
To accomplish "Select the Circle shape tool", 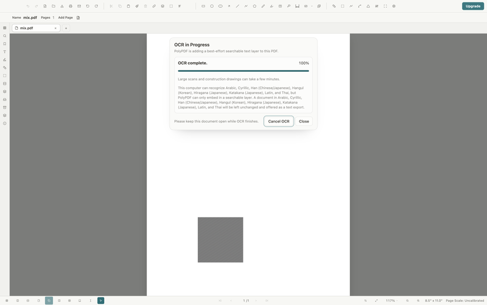I will [x=212, y=6].
